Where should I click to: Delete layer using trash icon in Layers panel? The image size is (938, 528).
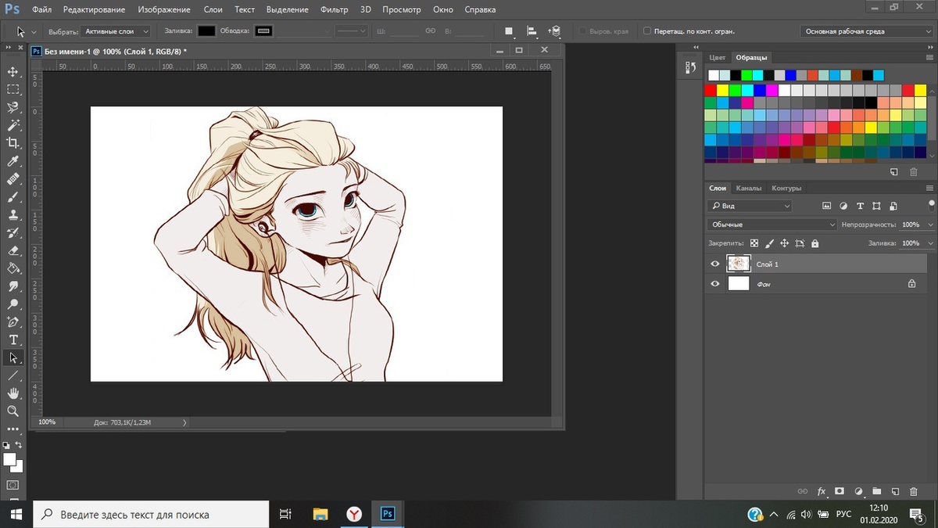click(913, 491)
